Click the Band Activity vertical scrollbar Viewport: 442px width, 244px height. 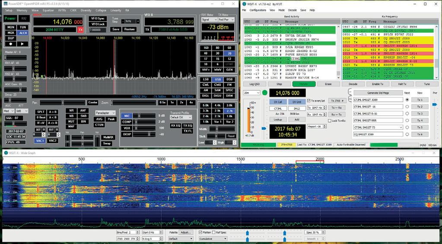[x=339, y=53]
